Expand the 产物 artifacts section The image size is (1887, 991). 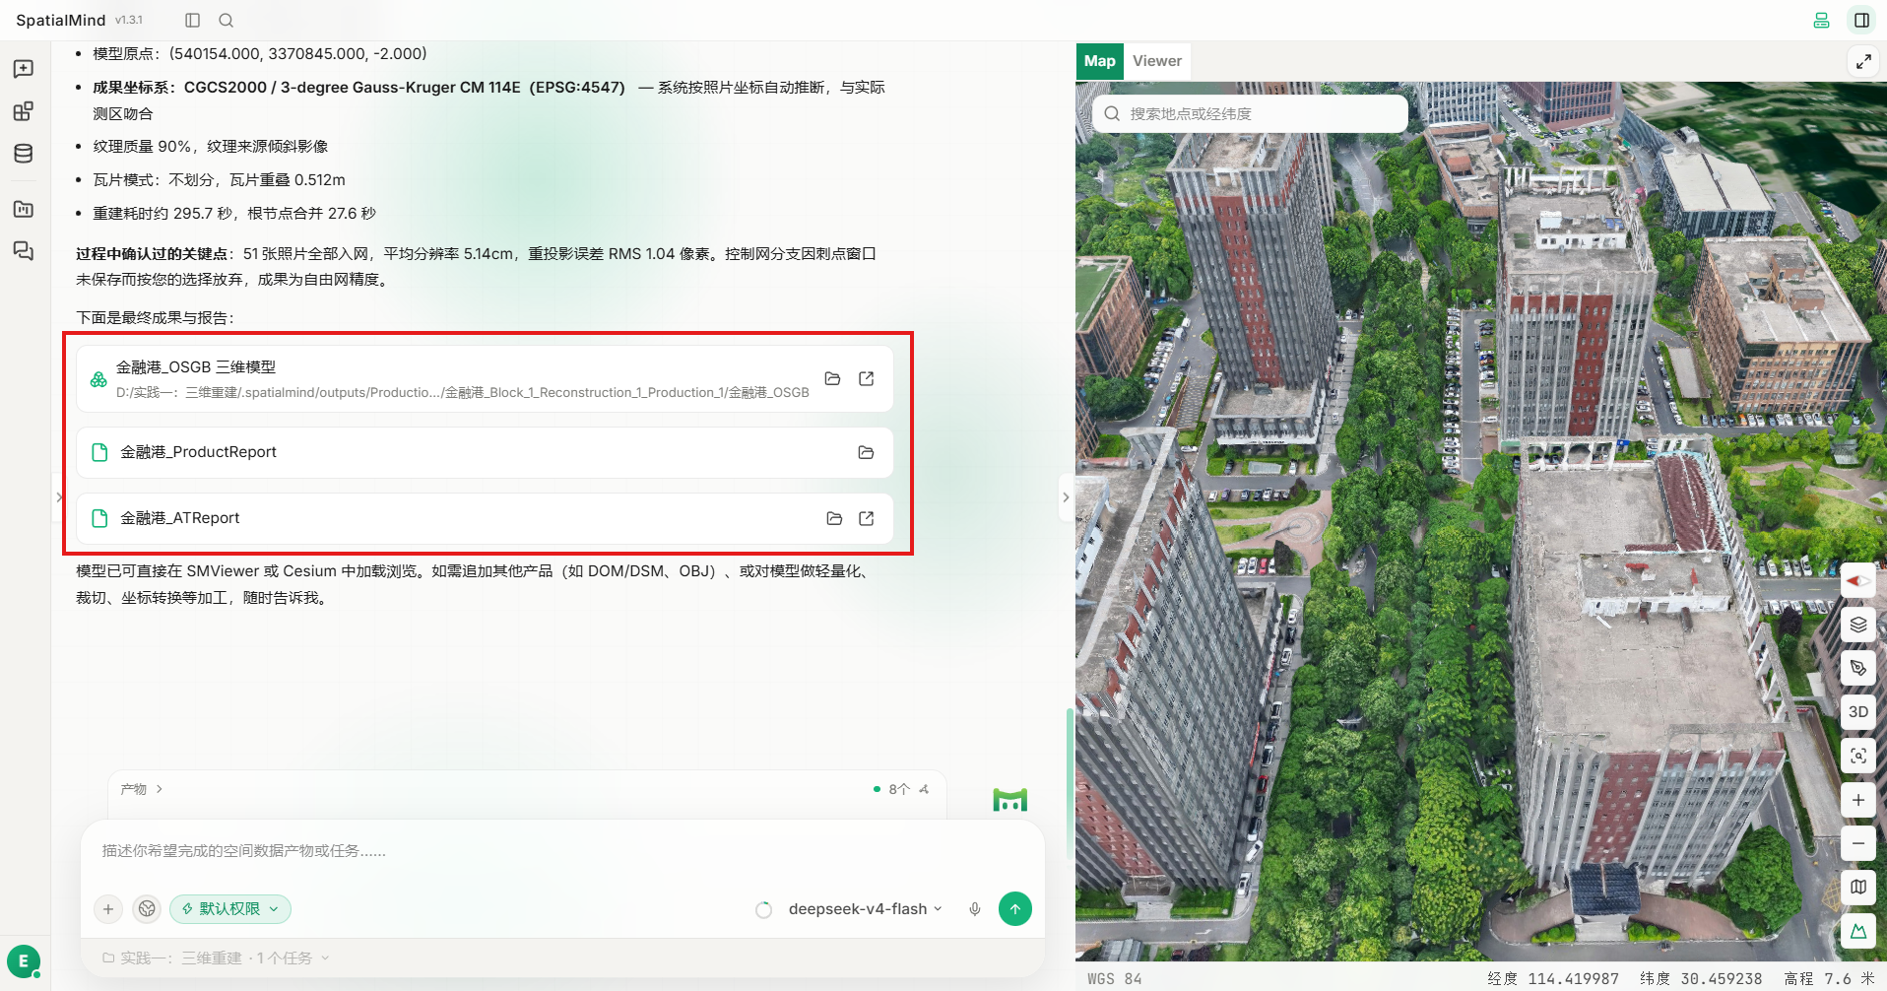coord(141,789)
